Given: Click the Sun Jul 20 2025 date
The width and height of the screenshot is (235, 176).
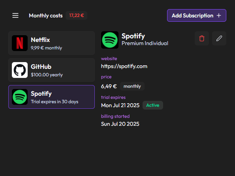Looking at the screenshot, I should click(x=120, y=124).
